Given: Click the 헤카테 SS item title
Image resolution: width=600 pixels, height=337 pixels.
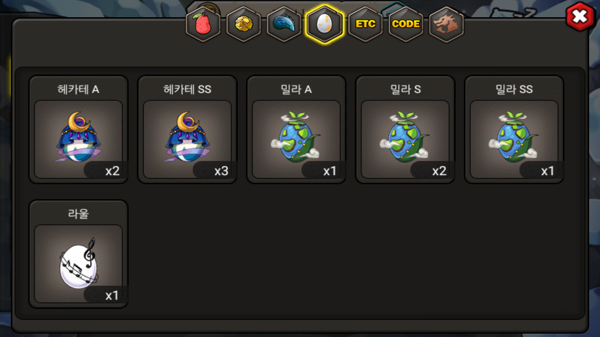Looking at the screenshot, I should click(187, 89).
